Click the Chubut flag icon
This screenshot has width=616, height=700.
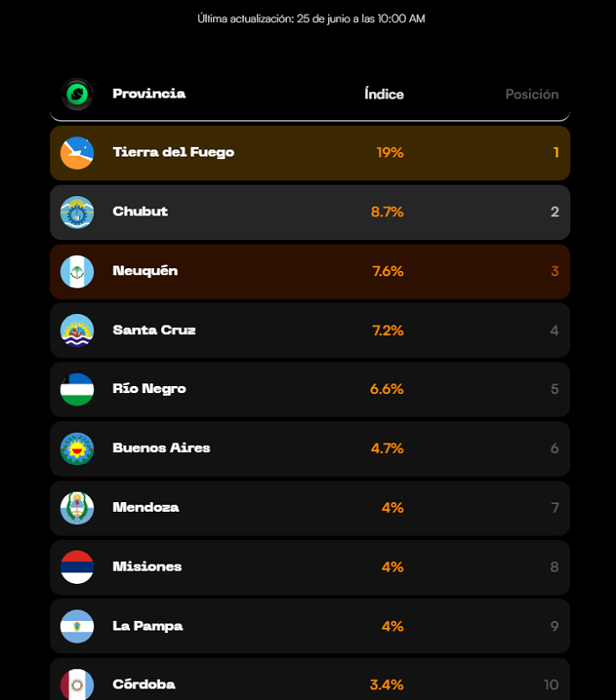pos(77,212)
